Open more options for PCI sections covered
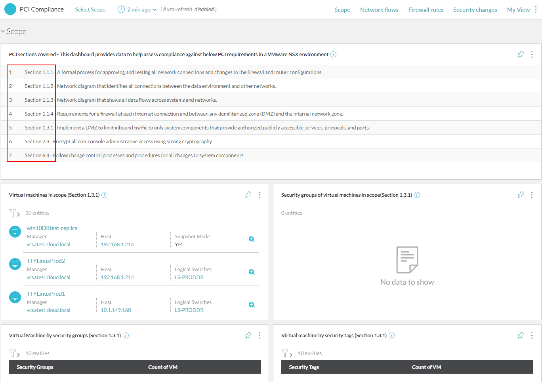Screen dimensions: 542x382 click(532, 54)
